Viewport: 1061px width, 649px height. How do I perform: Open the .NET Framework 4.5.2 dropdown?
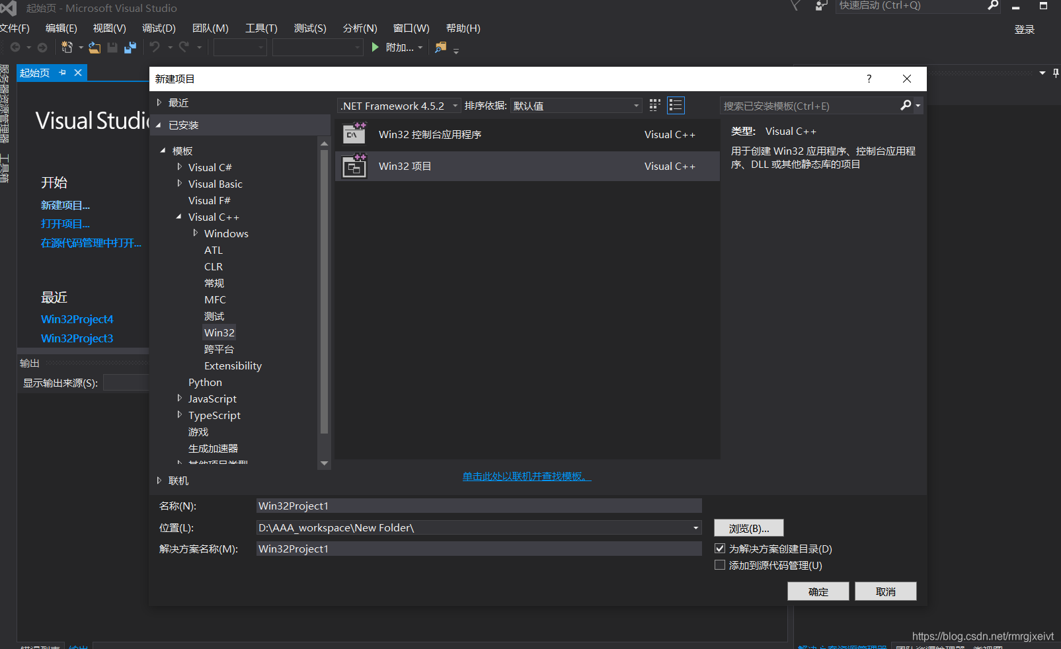tap(399, 106)
